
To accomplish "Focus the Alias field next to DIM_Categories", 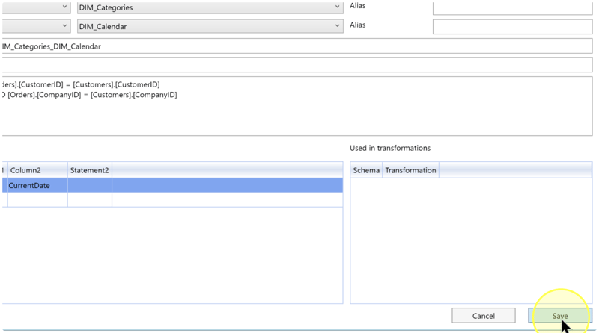I will (512, 8).
